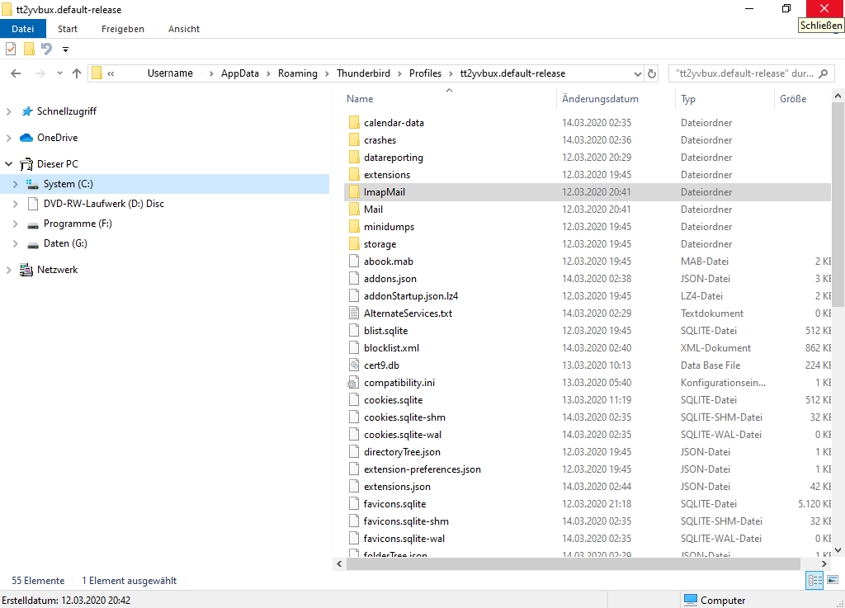Click the Undo quick access icon
This screenshot has width=845, height=608.
click(47, 49)
